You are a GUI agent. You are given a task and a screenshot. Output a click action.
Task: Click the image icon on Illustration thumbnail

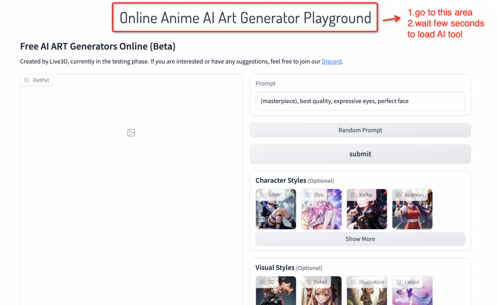(x=353, y=282)
